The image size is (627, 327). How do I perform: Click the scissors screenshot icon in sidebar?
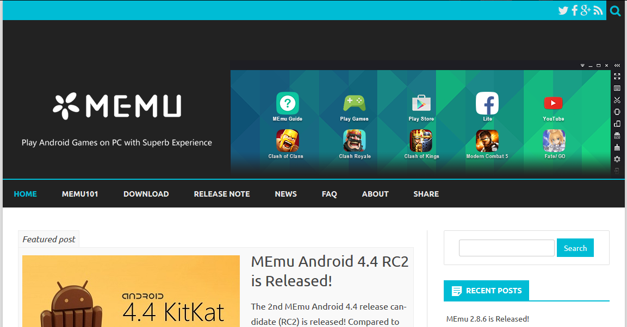617,100
